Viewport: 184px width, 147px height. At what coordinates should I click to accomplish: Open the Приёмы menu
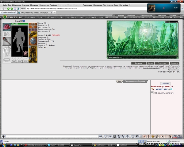53,5
